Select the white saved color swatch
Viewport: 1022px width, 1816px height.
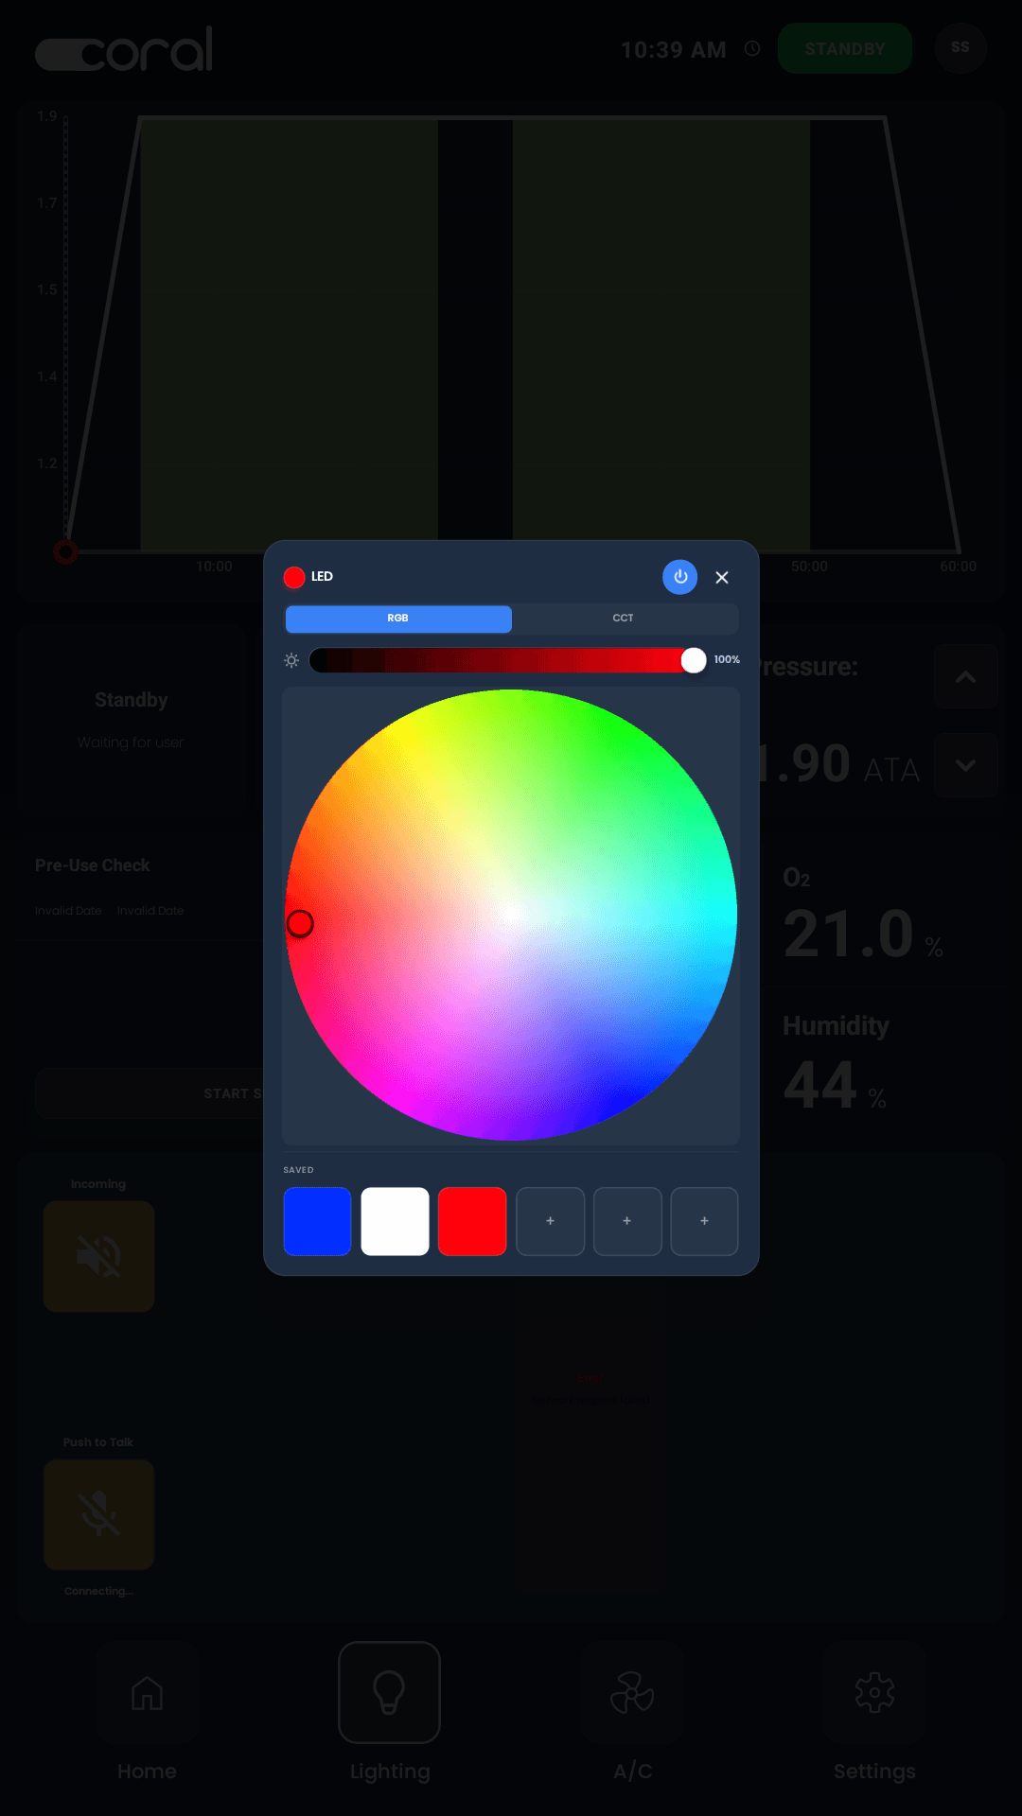pyautogui.click(x=395, y=1221)
